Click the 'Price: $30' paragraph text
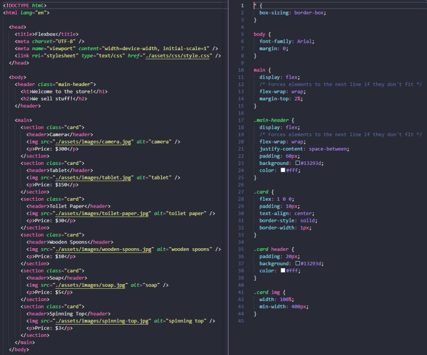 (50, 220)
